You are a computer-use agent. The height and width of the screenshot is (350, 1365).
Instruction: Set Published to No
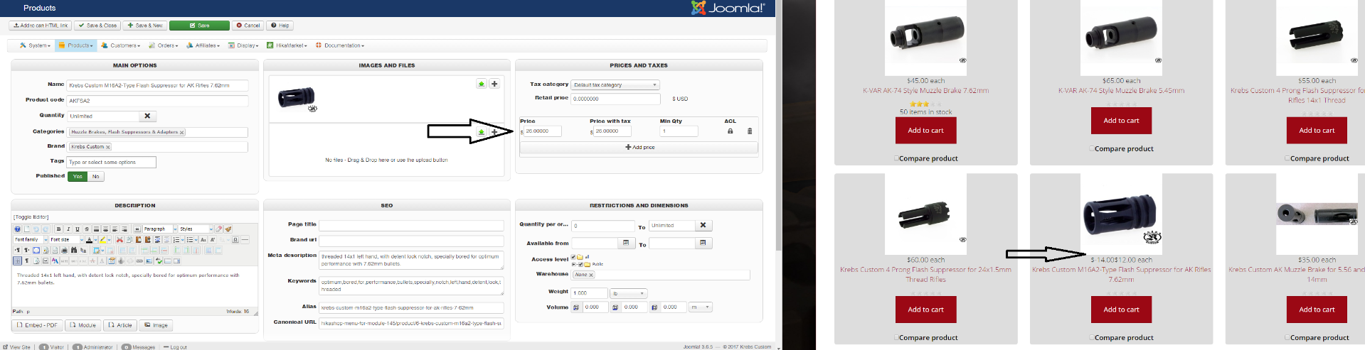96,177
